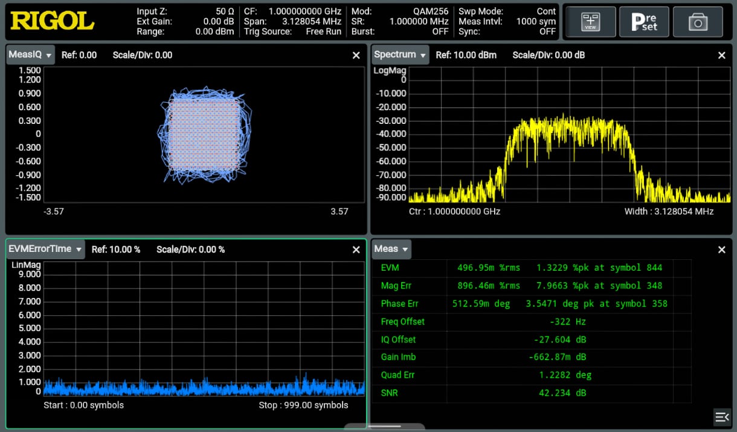Select the Ext Gain 0.00 dB setting
737x432 pixels.
[185, 22]
